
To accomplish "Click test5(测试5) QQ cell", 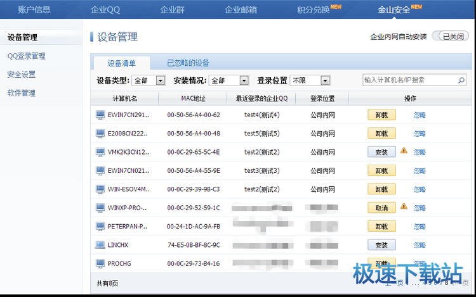I will coord(262,134).
